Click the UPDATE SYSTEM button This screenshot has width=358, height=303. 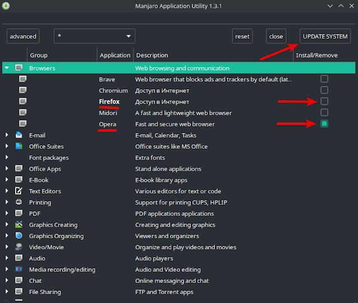point(325,36)
